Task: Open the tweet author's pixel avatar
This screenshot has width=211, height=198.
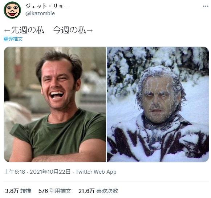Action: (x=12, y=10)
